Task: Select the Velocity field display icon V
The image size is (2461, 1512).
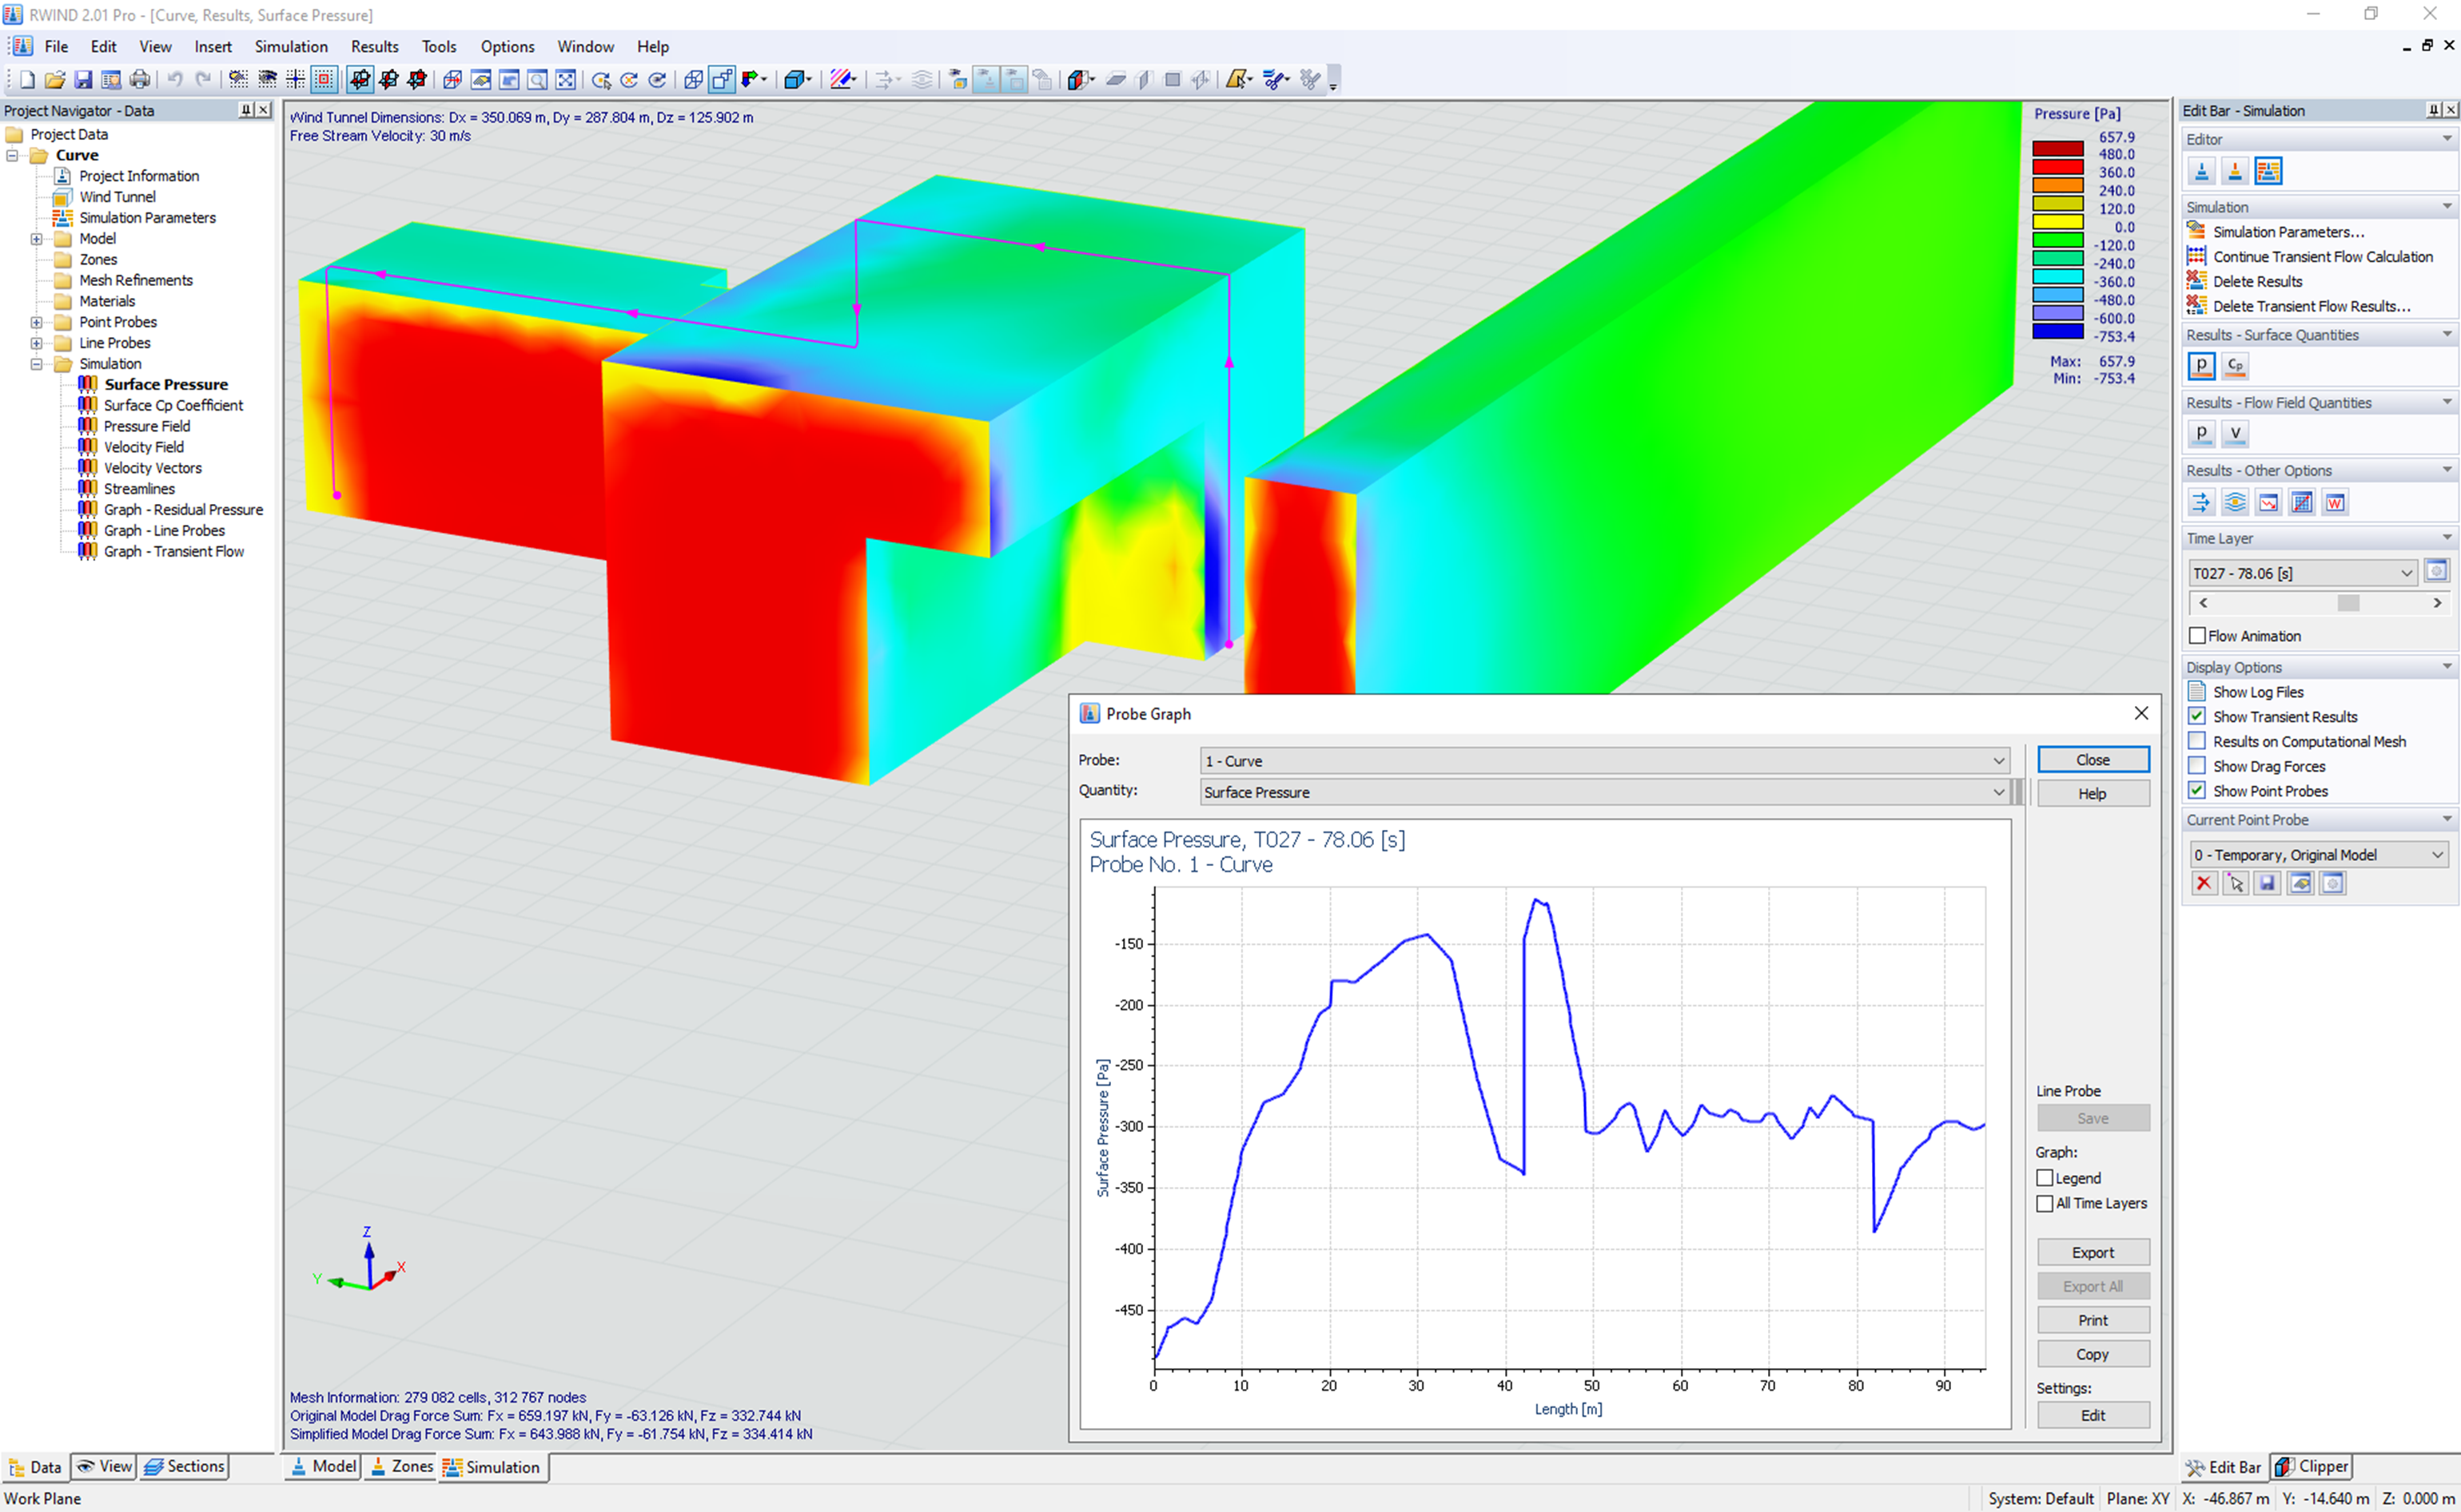Action: pyautogui.click(x=2236, y=434)
